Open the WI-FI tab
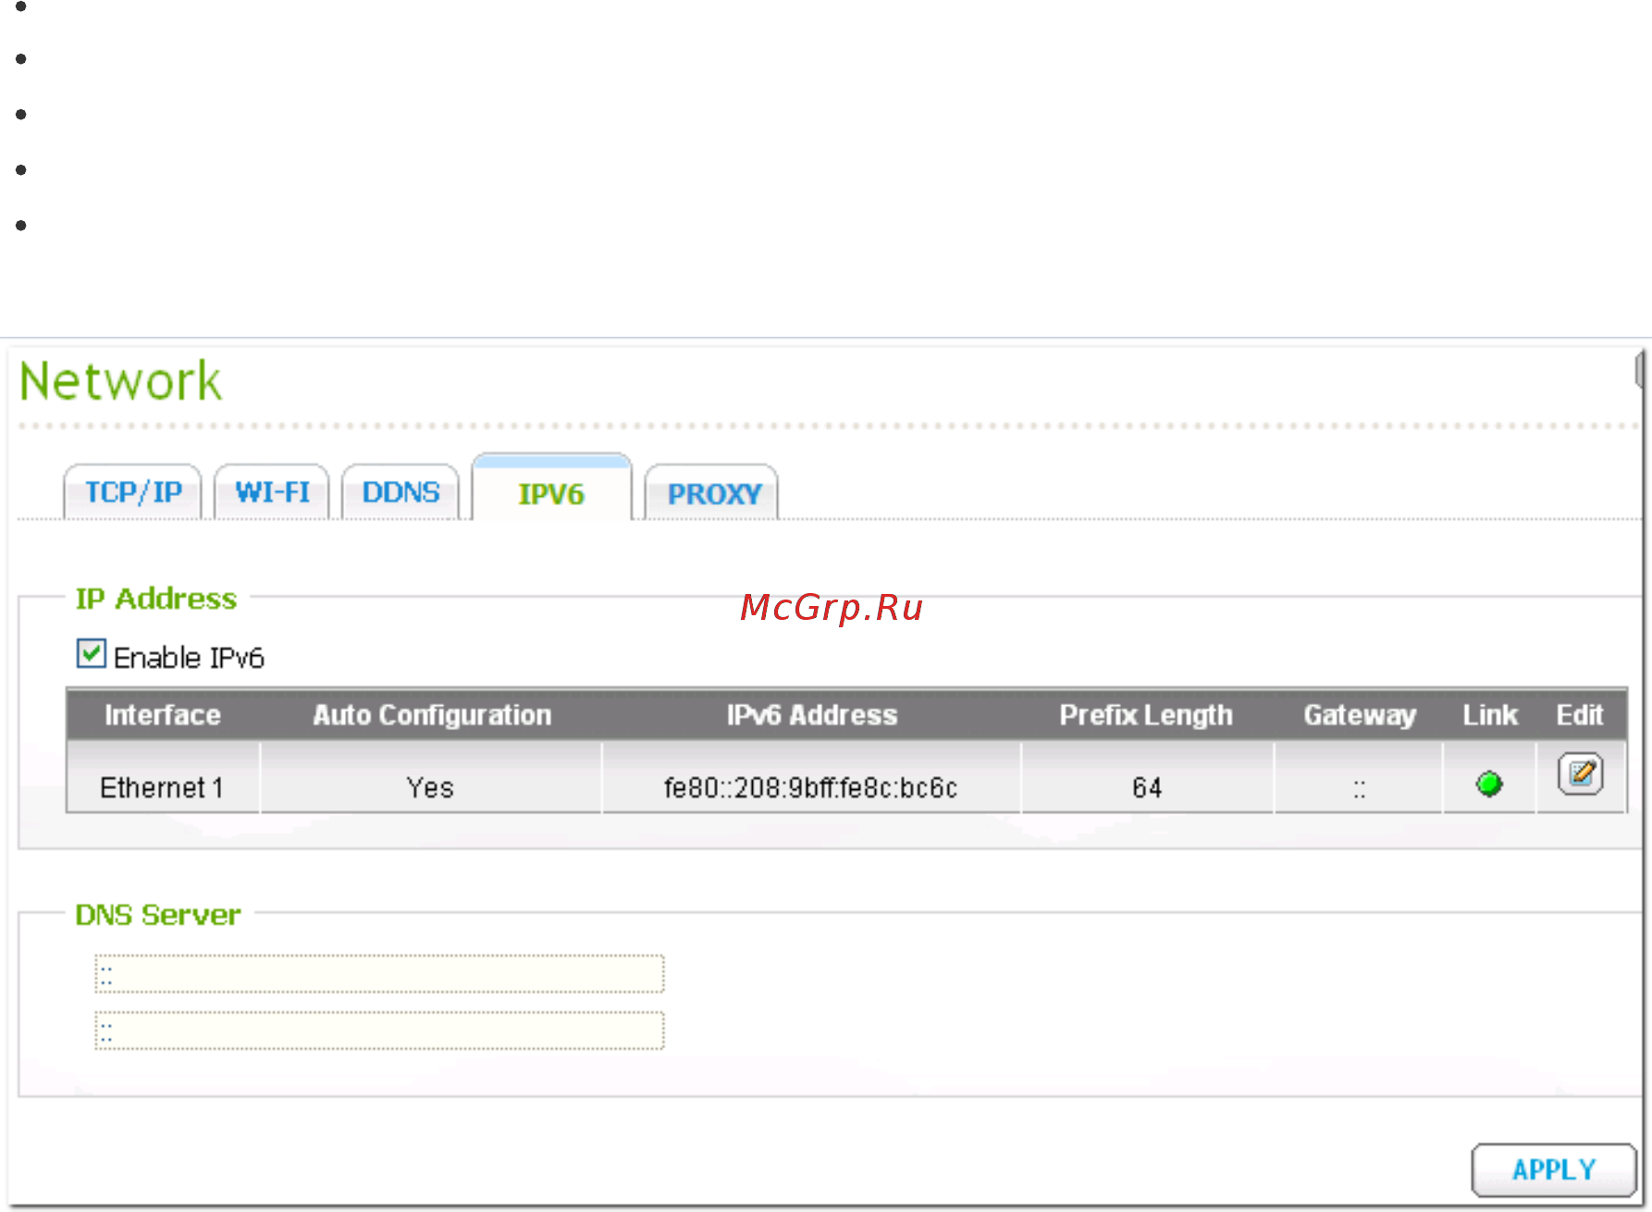 coord(272,492)
